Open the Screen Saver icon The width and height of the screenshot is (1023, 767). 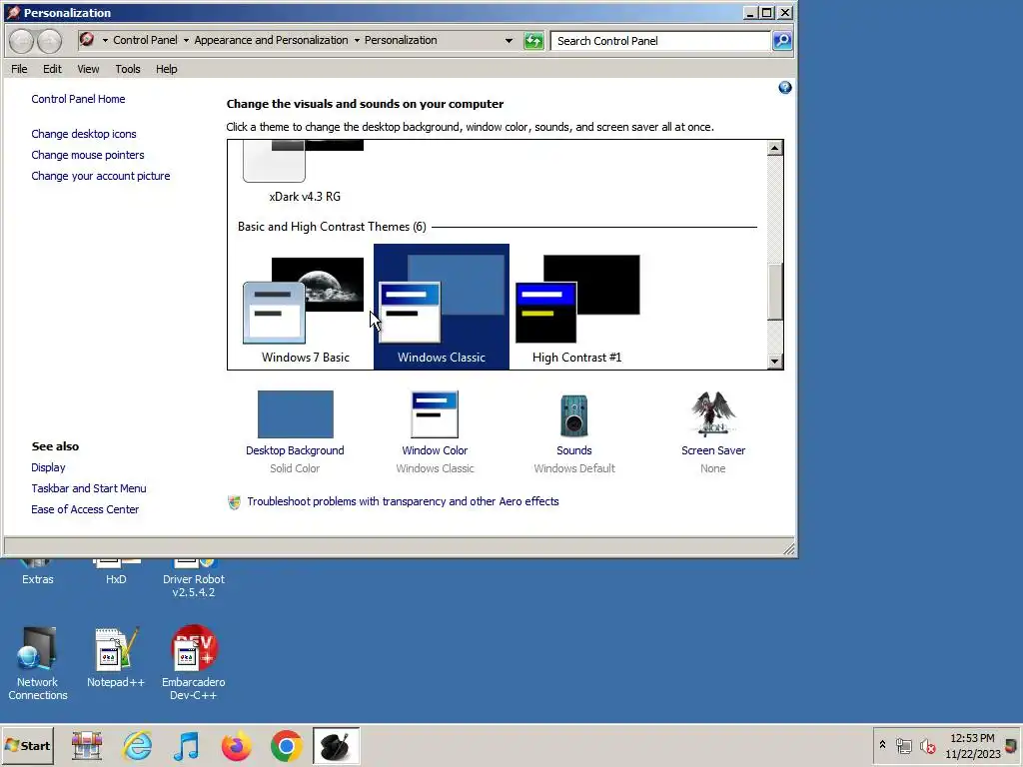tap(713, 414)
